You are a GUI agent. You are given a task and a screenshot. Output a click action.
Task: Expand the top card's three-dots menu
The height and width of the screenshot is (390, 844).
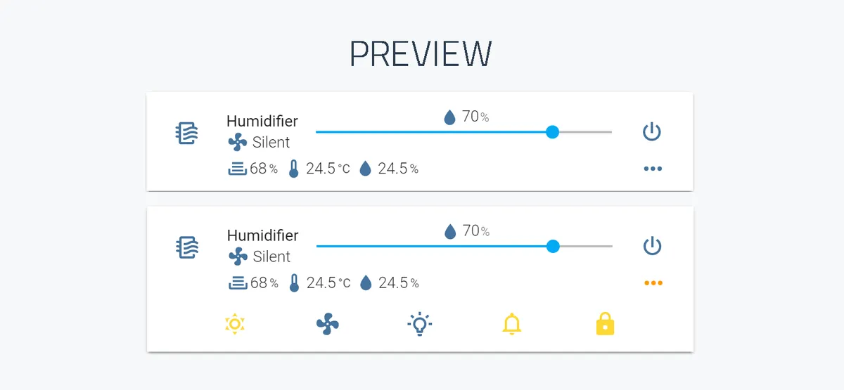(x=653, y=169)
